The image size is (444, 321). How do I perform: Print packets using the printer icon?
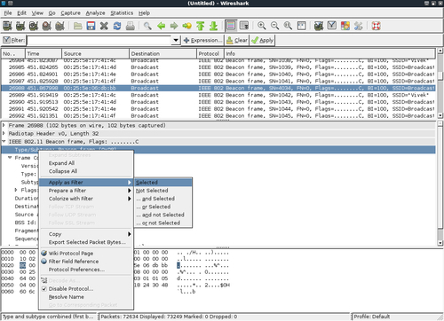[x=131, y=26]
